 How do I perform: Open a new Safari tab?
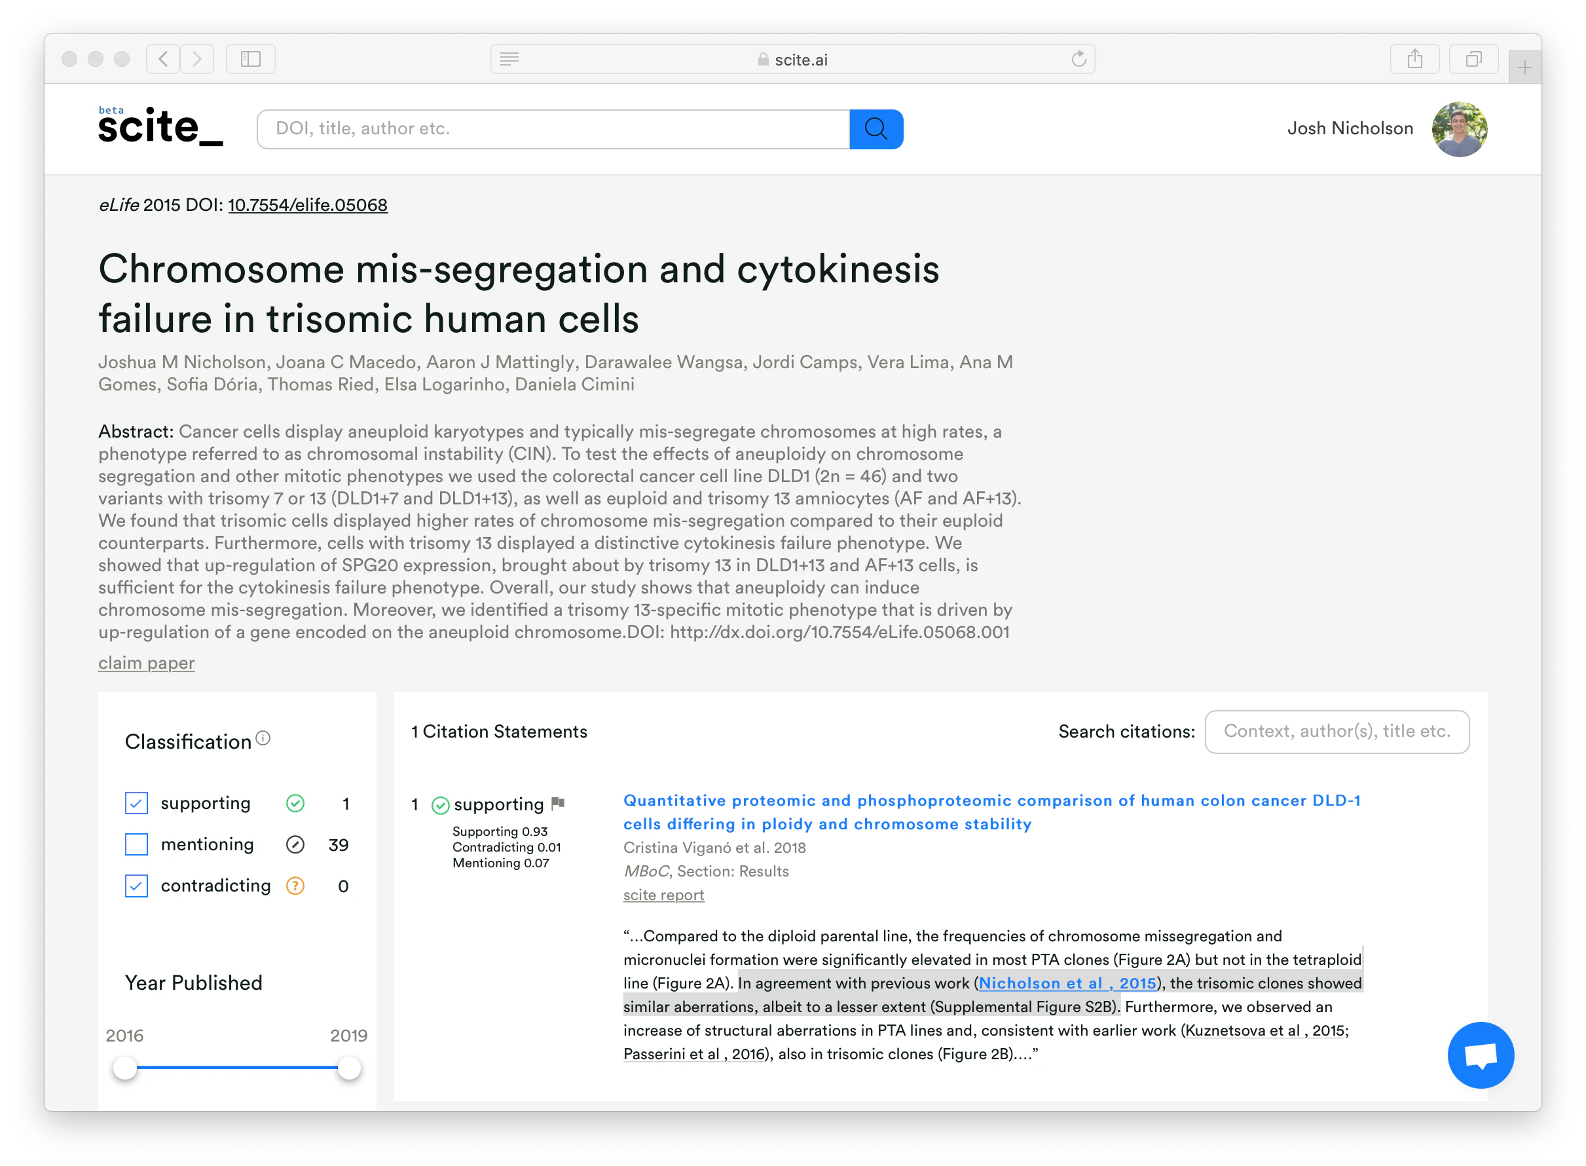[1524, 67]
